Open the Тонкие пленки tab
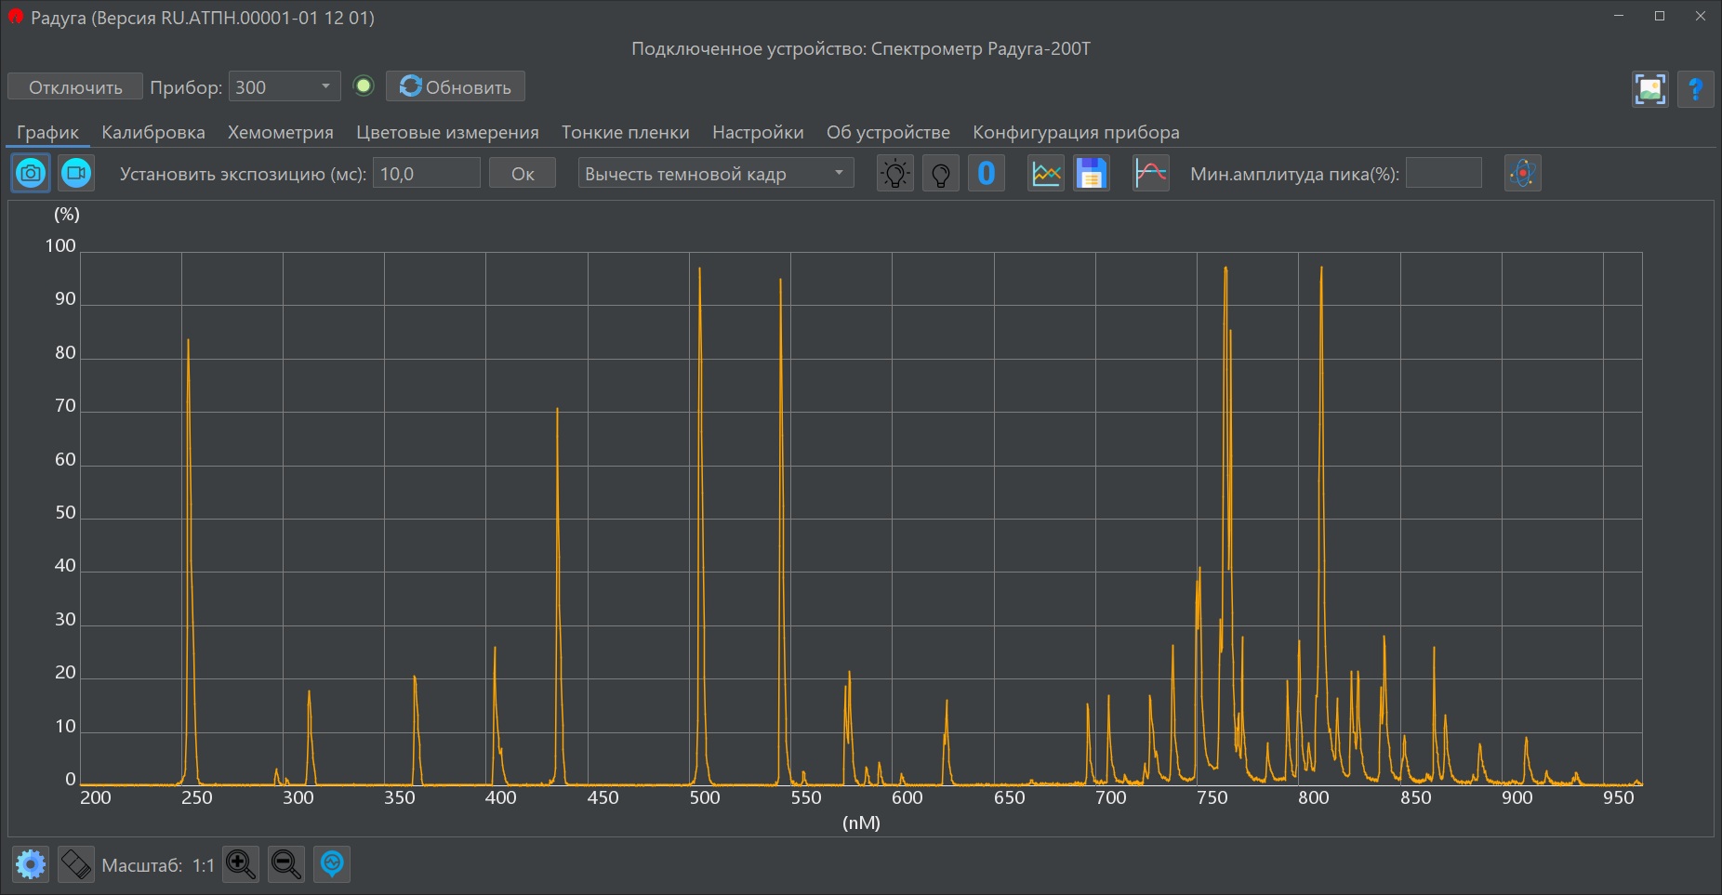Screen dimensions: 1722x895 [625, 133]
